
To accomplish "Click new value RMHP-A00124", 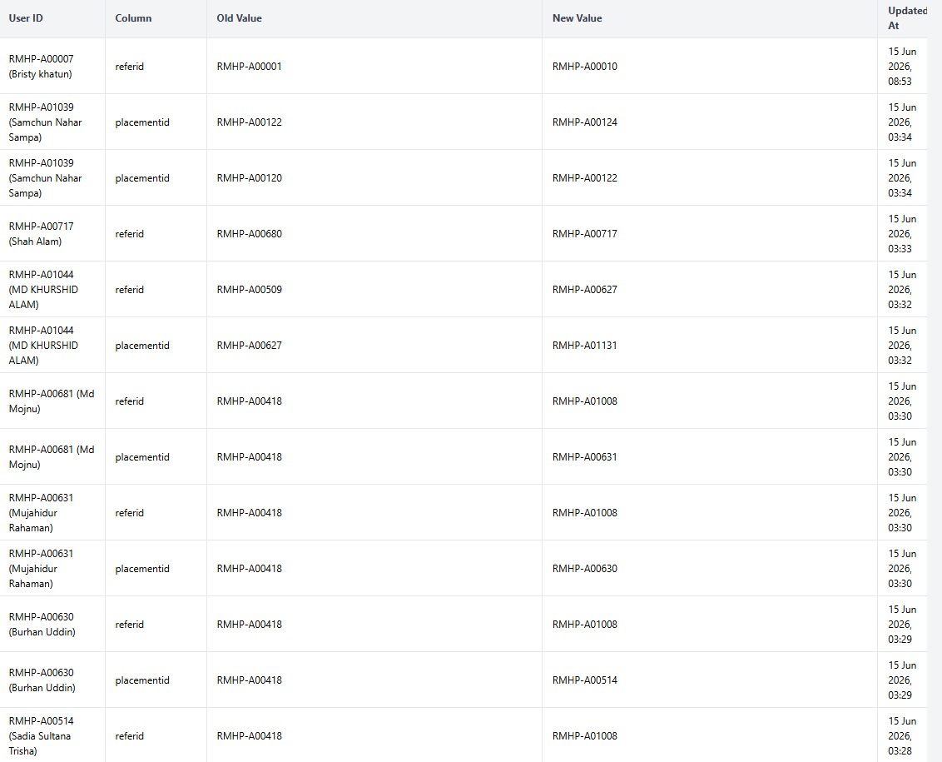I will click(584, 122).
